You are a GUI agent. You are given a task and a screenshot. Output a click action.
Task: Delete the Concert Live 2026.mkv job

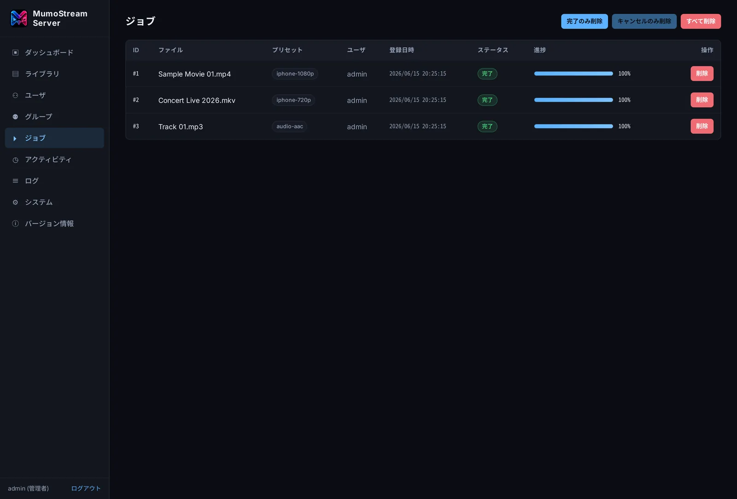(702, 100)
